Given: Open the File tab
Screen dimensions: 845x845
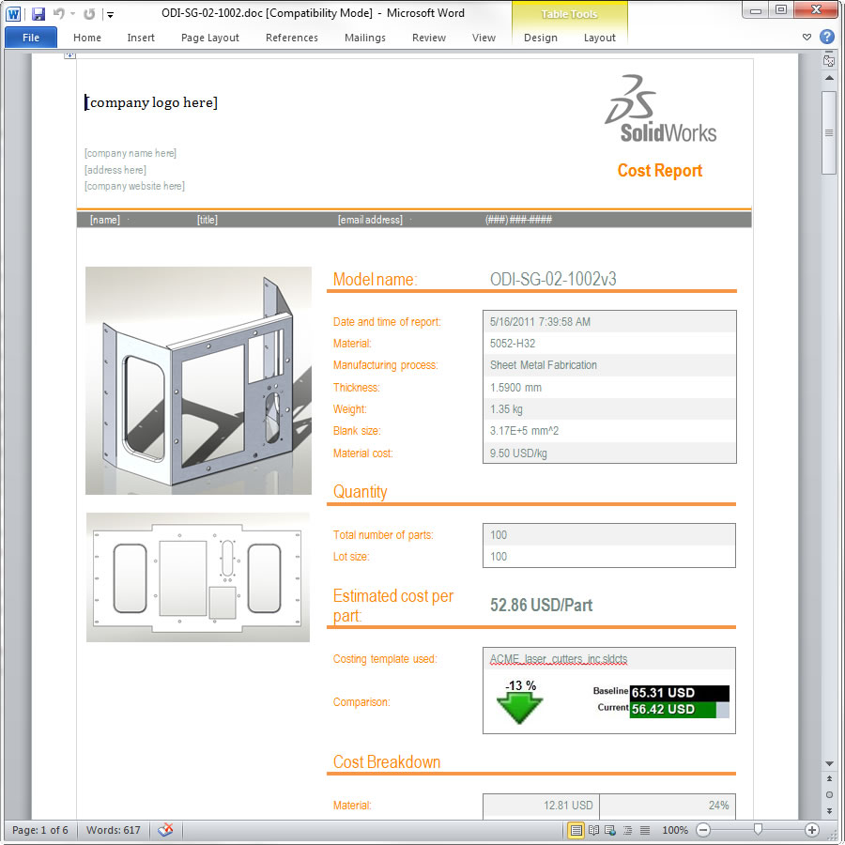Looking at the screenshot, I should pos(31,38).
